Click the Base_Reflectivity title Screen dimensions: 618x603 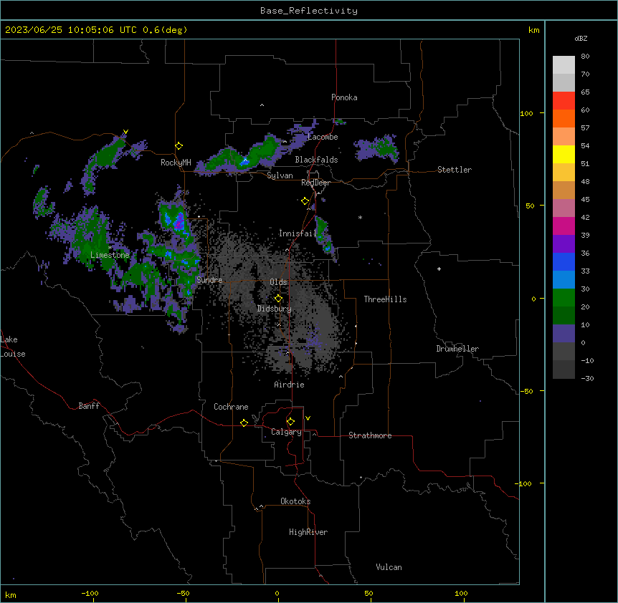pyautogui.click(x=309, y=11)
